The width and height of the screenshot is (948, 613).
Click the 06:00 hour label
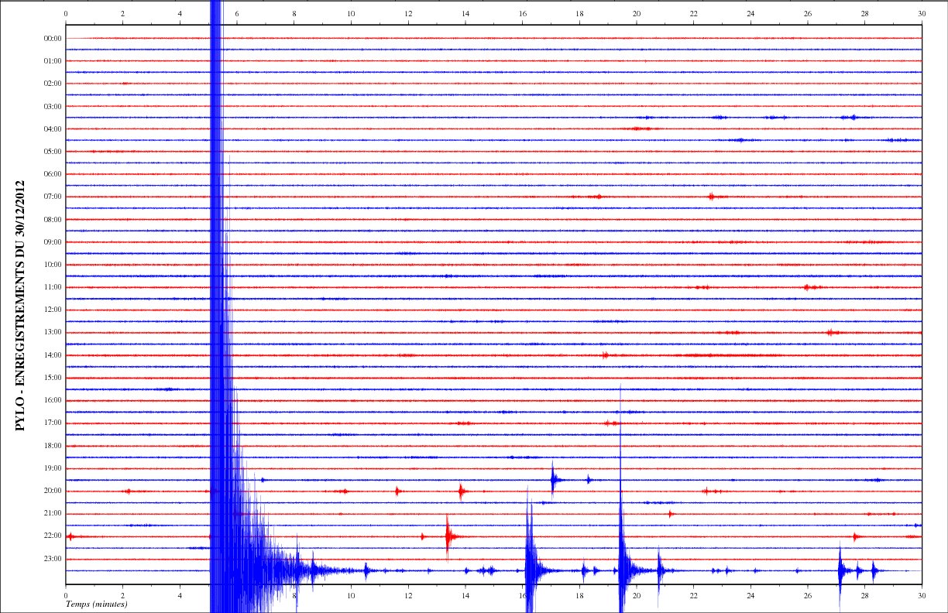53,174
